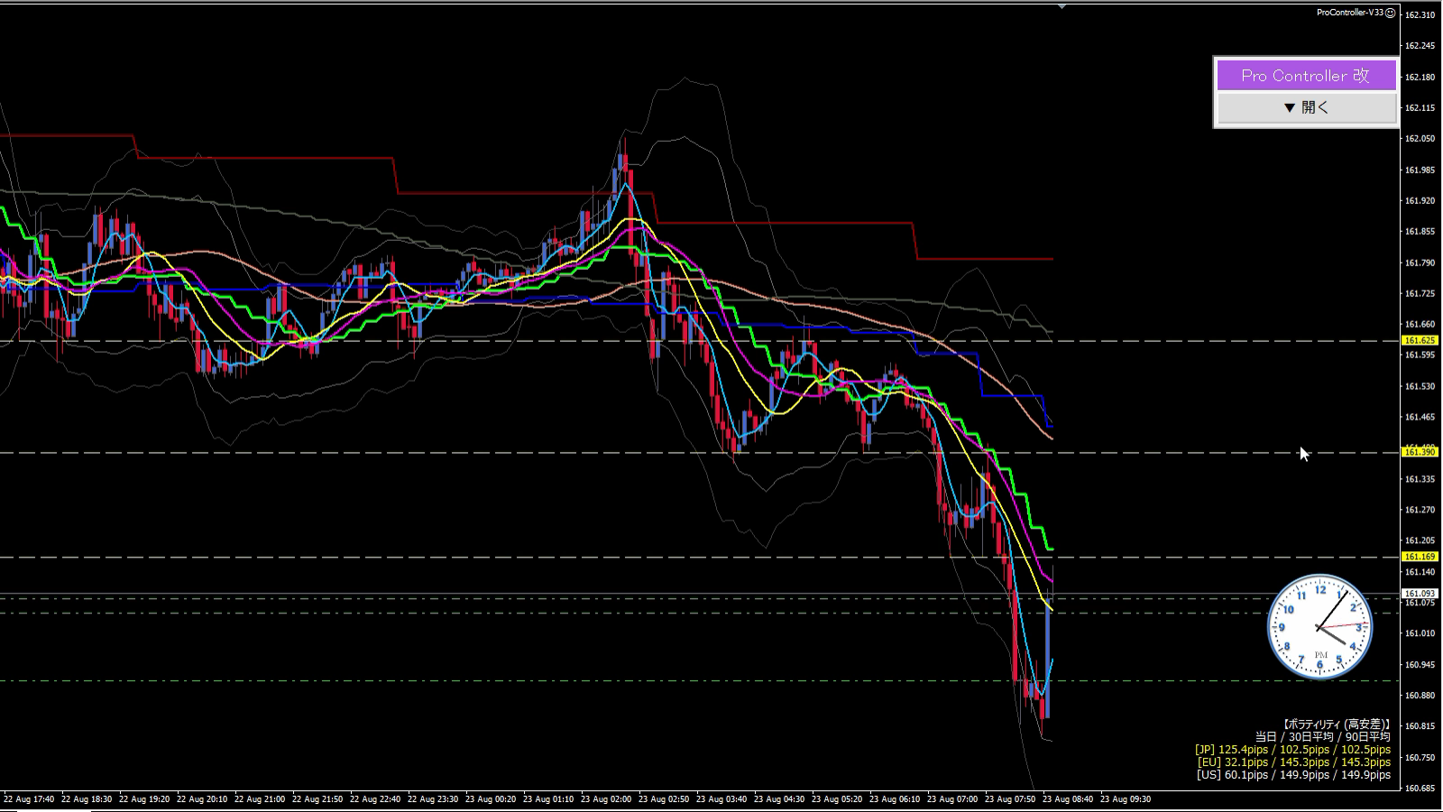Image resolution: width=1443 pixels, height=812 pixels.
Task: Click the 当日 / 30日平均 / 90日平均 header line
Action: pyautogui.click(x=1322, y=736)
